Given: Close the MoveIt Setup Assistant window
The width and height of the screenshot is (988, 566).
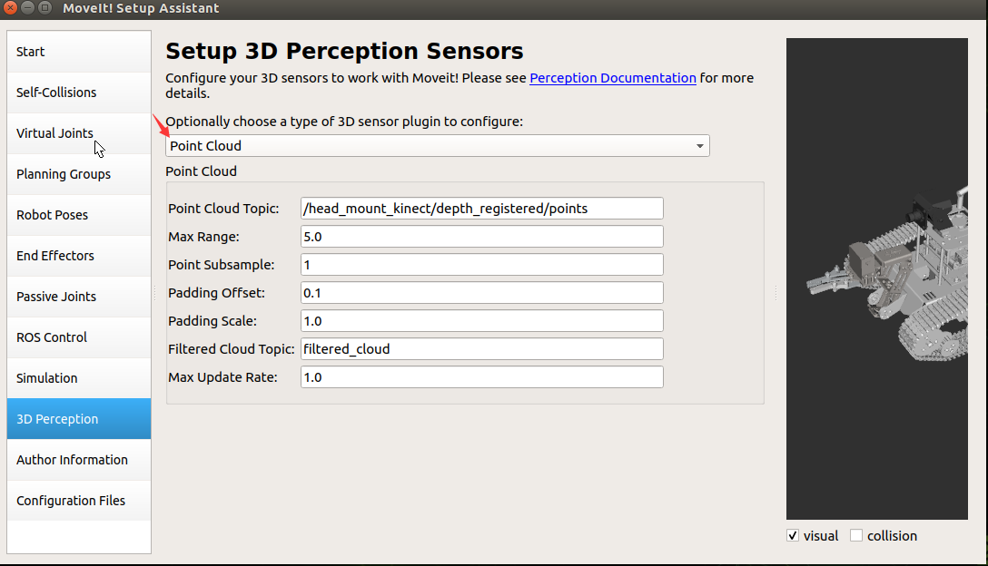Looking at the screenshot, I should click(11, 8).
